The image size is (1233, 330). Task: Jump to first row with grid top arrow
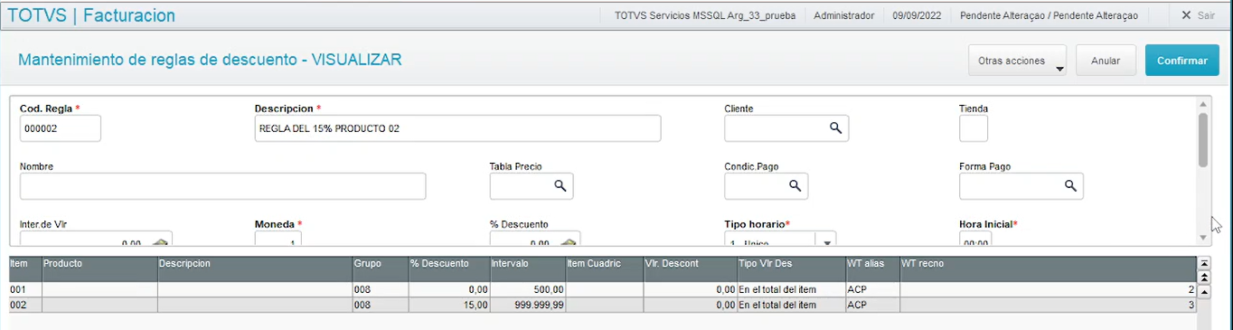pos(1203,264)
